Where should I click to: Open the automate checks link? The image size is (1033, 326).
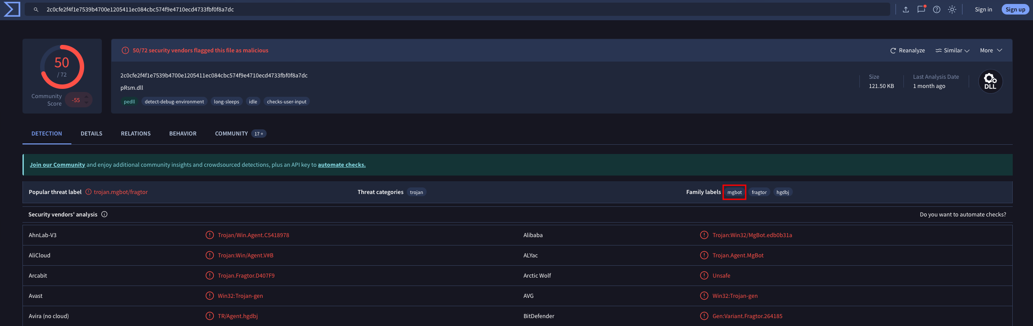[342, 165]
